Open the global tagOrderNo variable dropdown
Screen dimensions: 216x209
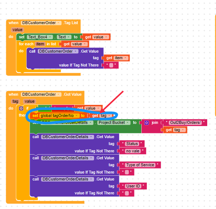pyautogui.click(x=59, y=115)
